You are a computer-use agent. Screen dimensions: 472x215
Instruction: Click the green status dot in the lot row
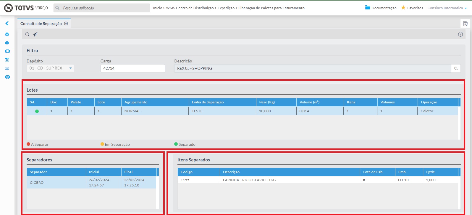point(37,111)
